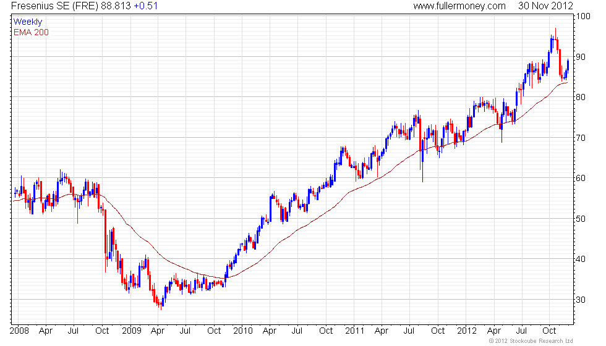This screenshot has width=606, height=346.
Task: Click the 2011 year axis label
Action: (355, 331)
